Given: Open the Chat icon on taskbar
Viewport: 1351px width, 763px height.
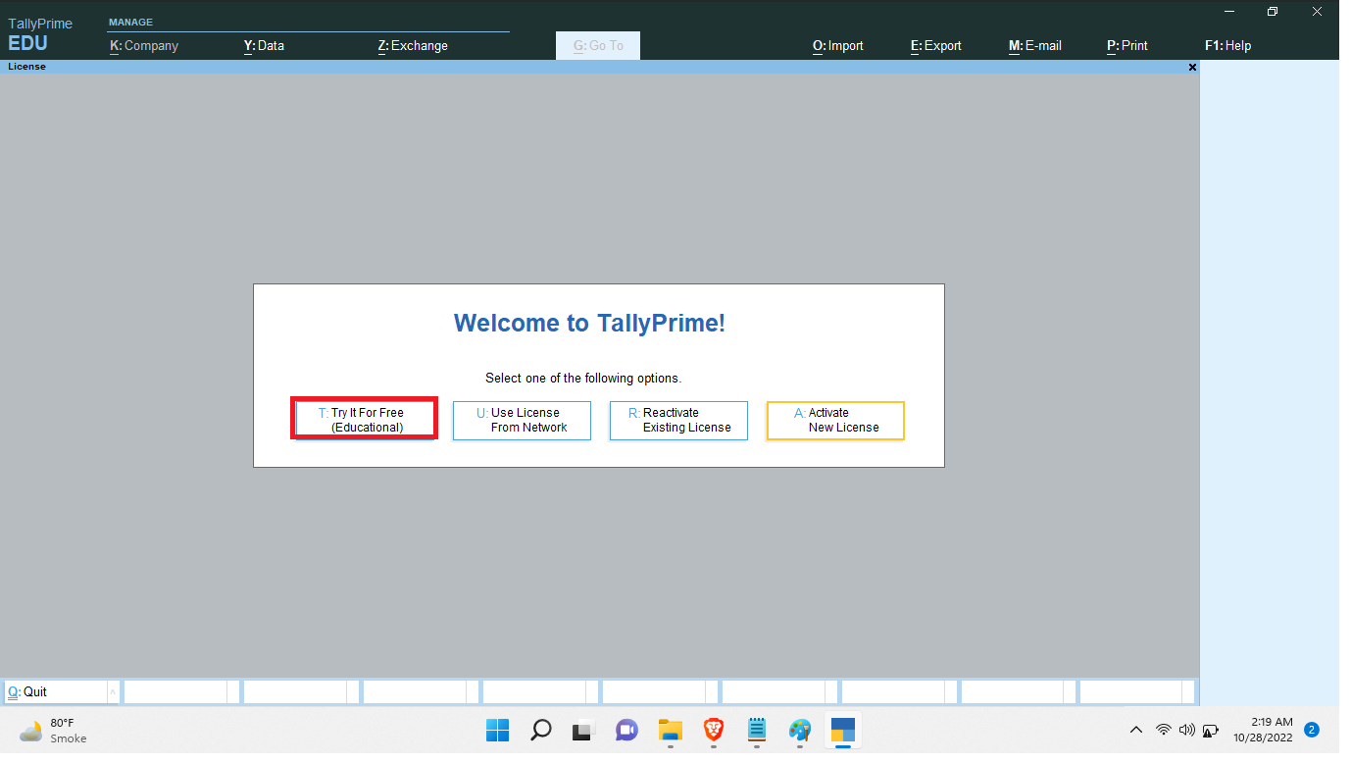Looking at the screenshot, I should (626, 730).
